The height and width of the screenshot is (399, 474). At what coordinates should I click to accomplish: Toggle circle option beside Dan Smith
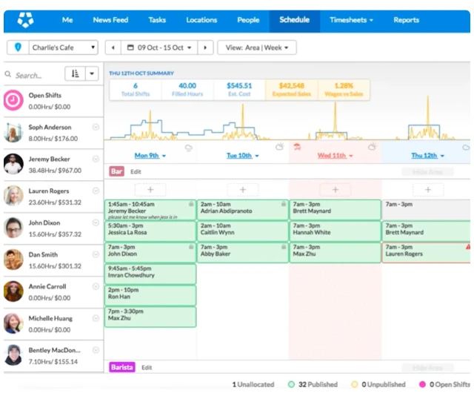tap(96, 255)
